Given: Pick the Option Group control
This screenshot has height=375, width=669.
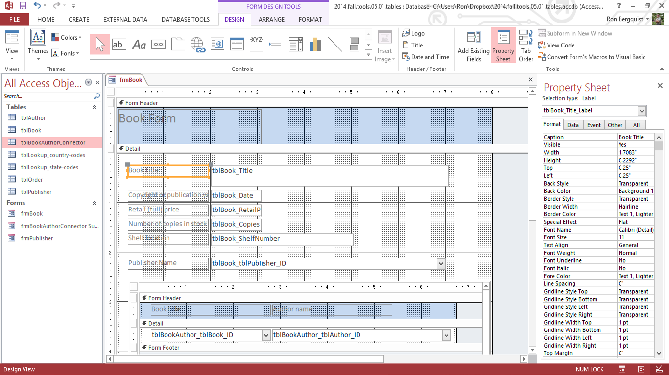Looking at the screenshot, I should coord(256,45).
